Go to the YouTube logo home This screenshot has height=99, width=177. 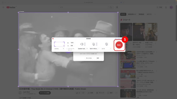point(11,7)
